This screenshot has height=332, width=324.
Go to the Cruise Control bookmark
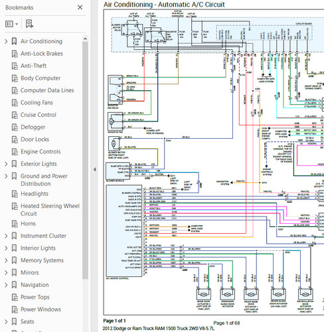coord(39,115)
